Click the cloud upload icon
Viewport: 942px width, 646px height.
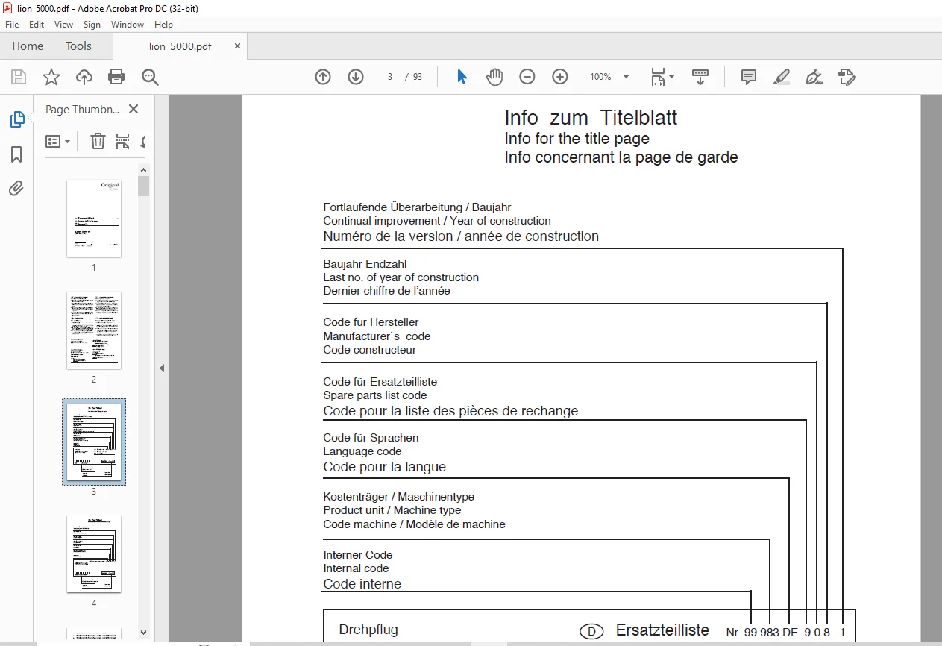pos(84,77)
